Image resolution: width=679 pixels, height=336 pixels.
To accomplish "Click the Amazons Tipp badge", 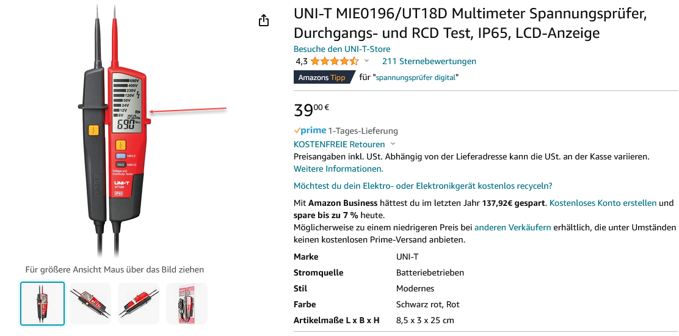I will pyautogui.click(x=322, y=78).
